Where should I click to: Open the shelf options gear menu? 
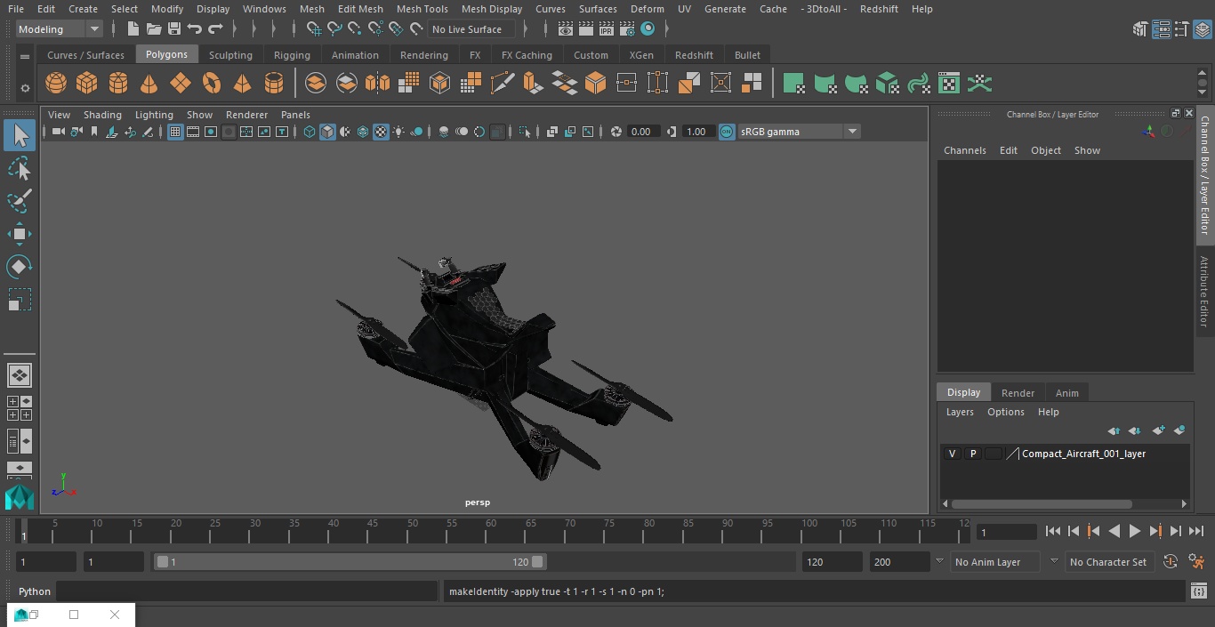(x=25, y=87)
